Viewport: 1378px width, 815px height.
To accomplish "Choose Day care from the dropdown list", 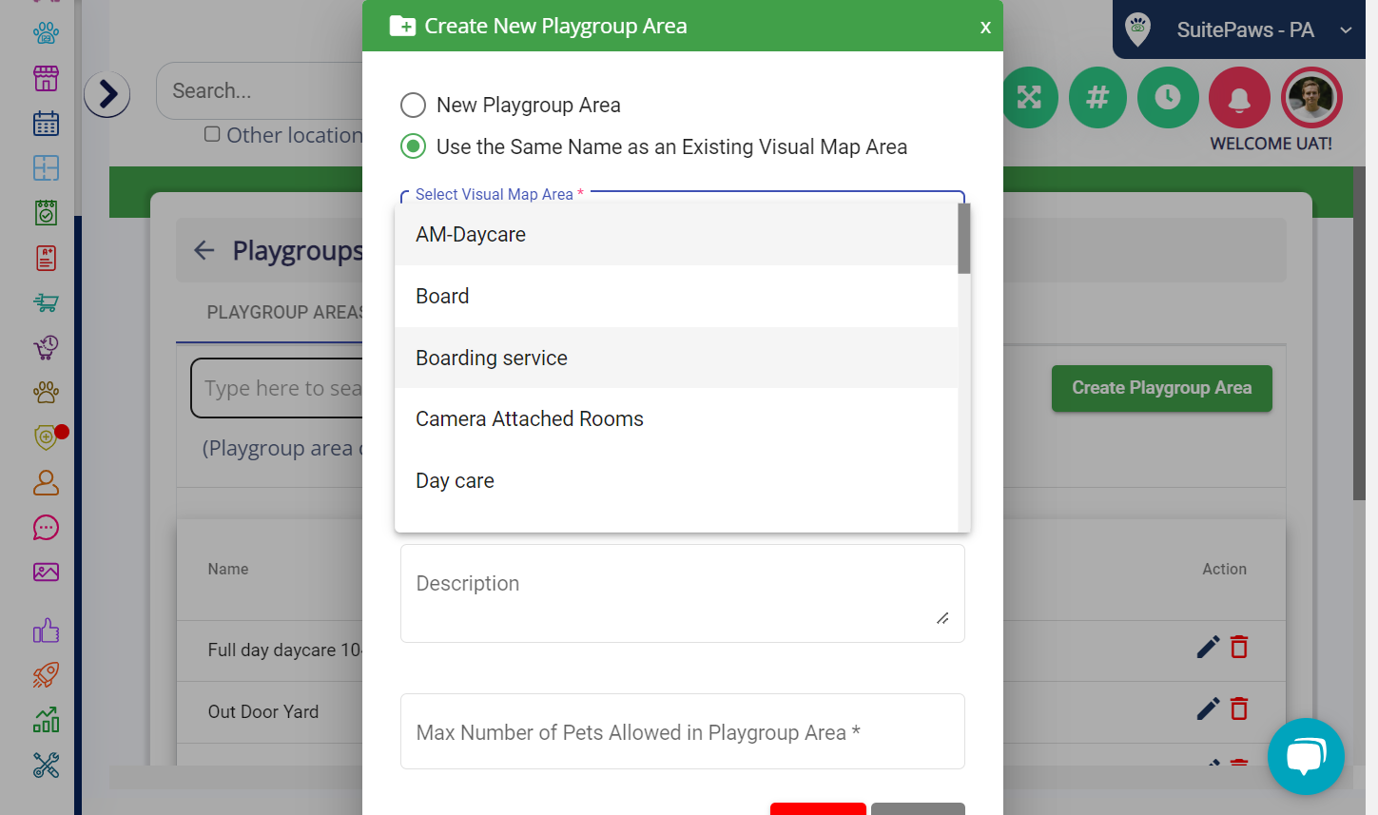I will pyautogui.click(x=676, y=481).
